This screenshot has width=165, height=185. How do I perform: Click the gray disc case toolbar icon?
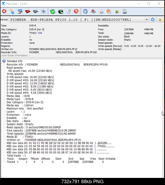[35, 12]
